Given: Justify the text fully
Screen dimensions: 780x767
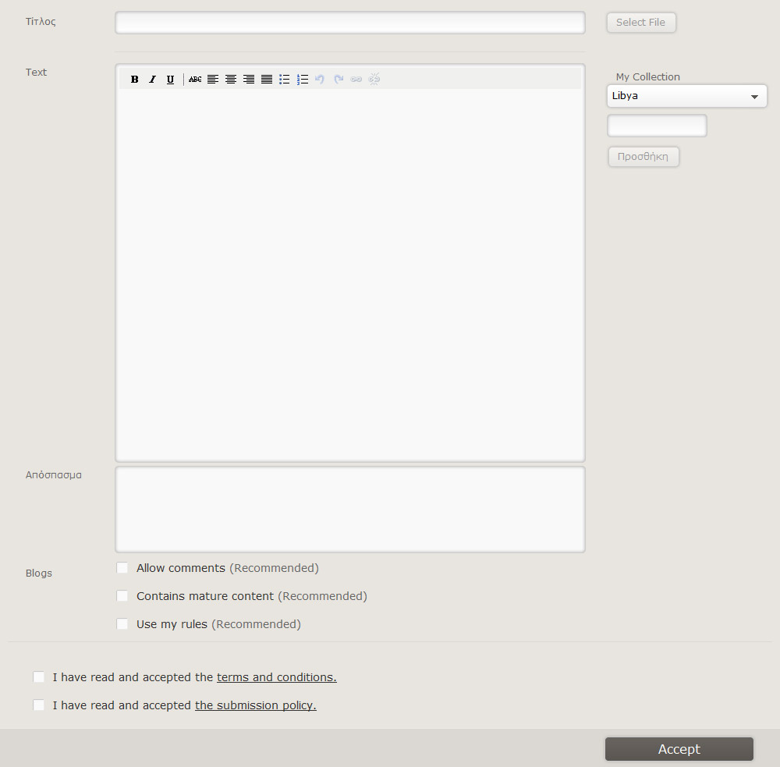Looking at the screenshot, I should point(267,79).
